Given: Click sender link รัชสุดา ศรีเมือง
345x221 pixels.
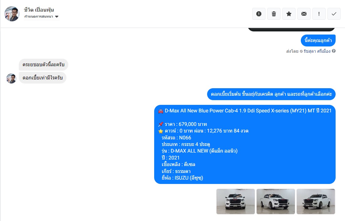Looking at the screenshot, I should coord(317,51).
